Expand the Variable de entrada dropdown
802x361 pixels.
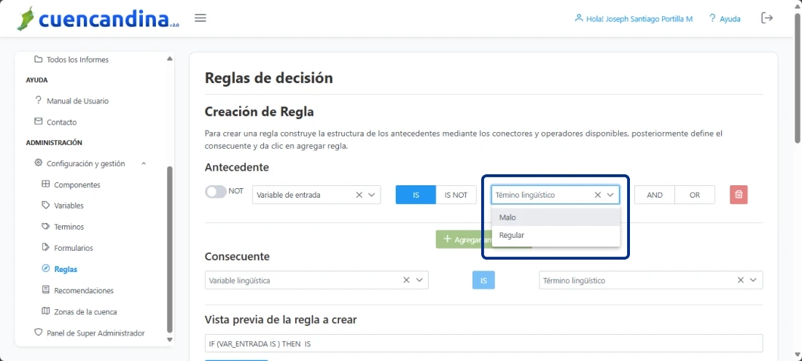point(372,195)
